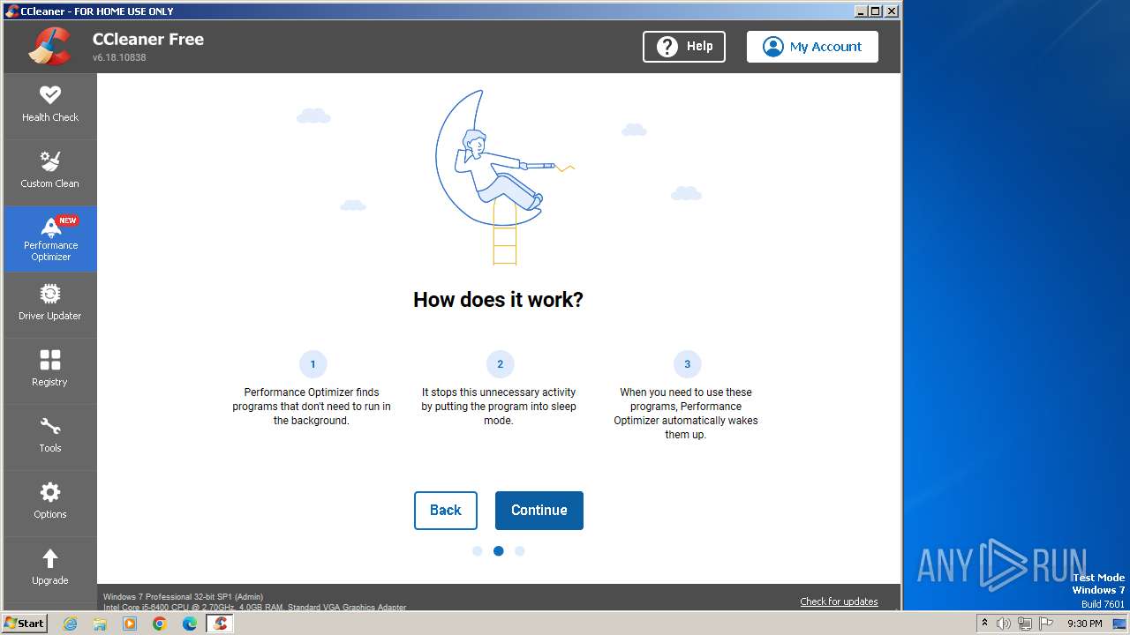Viewport: 1130px width, 635px height.
Task: Jump to last page indicator dot
Action: pos(520,551)
